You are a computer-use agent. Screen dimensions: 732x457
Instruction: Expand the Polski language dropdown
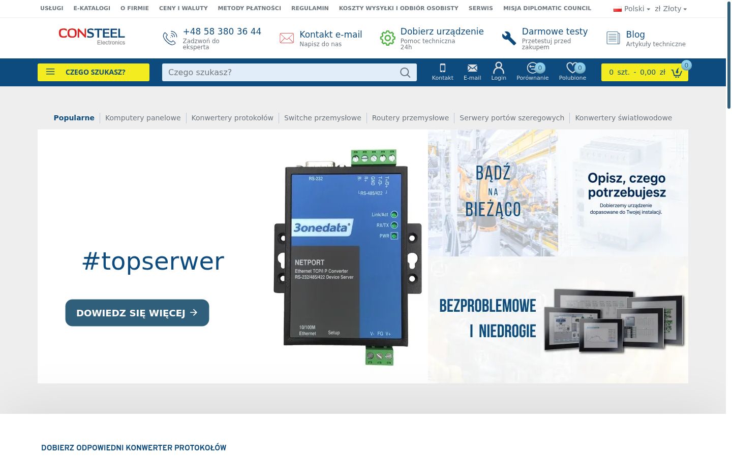tap(632, 9)
